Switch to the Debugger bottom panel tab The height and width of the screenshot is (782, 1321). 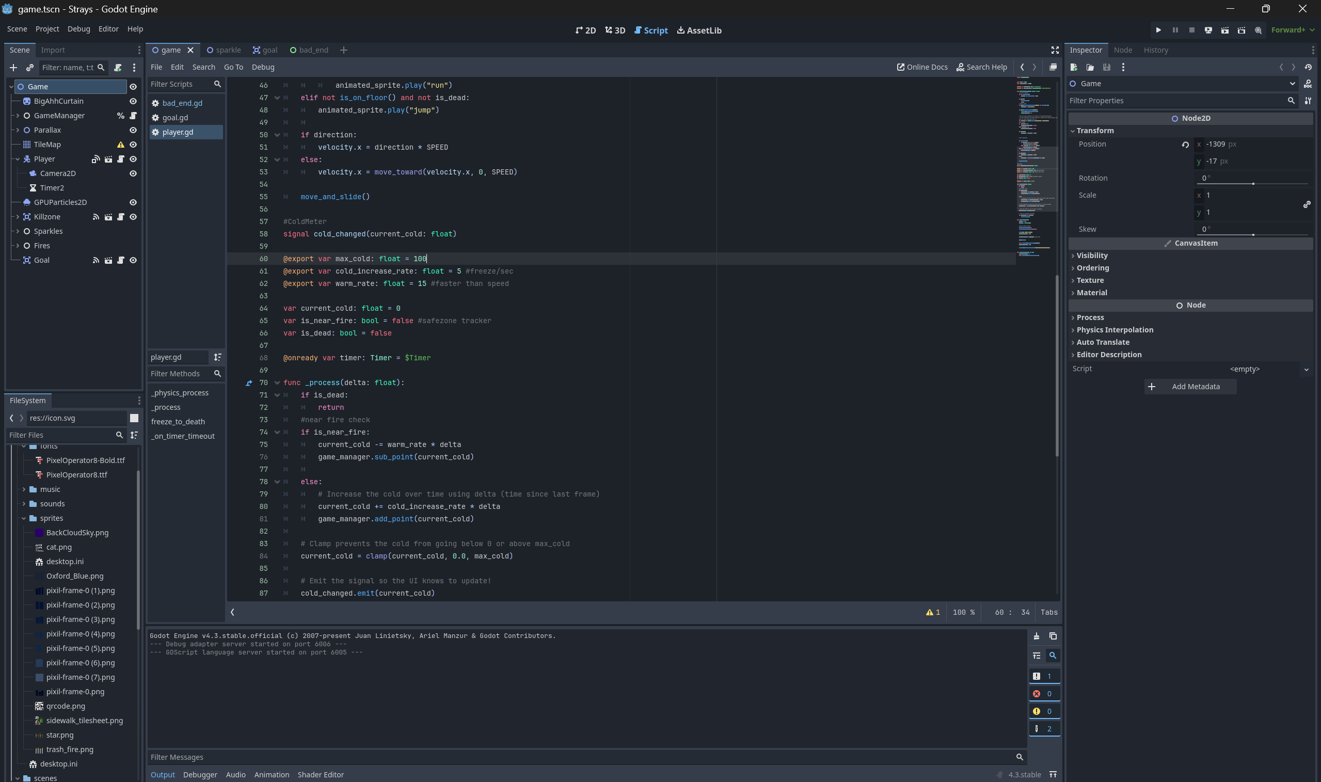click(x=200, y=775)
